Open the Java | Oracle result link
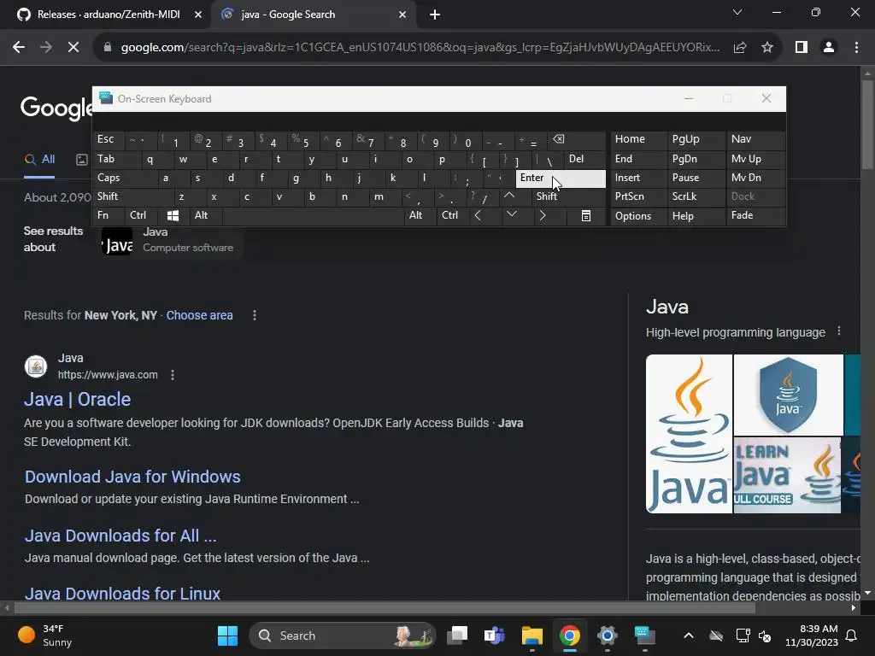 tap(78, 400)
